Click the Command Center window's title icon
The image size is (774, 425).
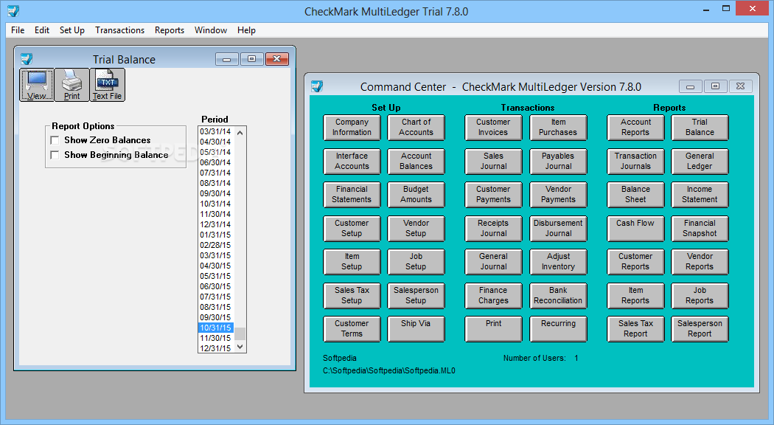click(x=317, y=86)
